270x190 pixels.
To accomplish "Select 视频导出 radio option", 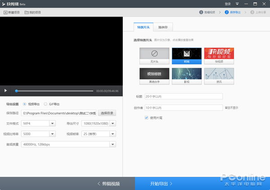I will pyautogui.click(x=24, y=104).
